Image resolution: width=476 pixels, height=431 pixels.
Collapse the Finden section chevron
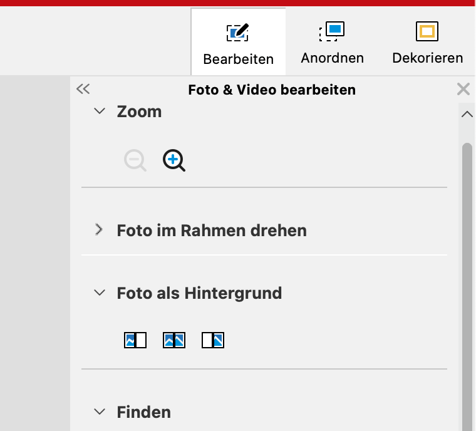99,412
